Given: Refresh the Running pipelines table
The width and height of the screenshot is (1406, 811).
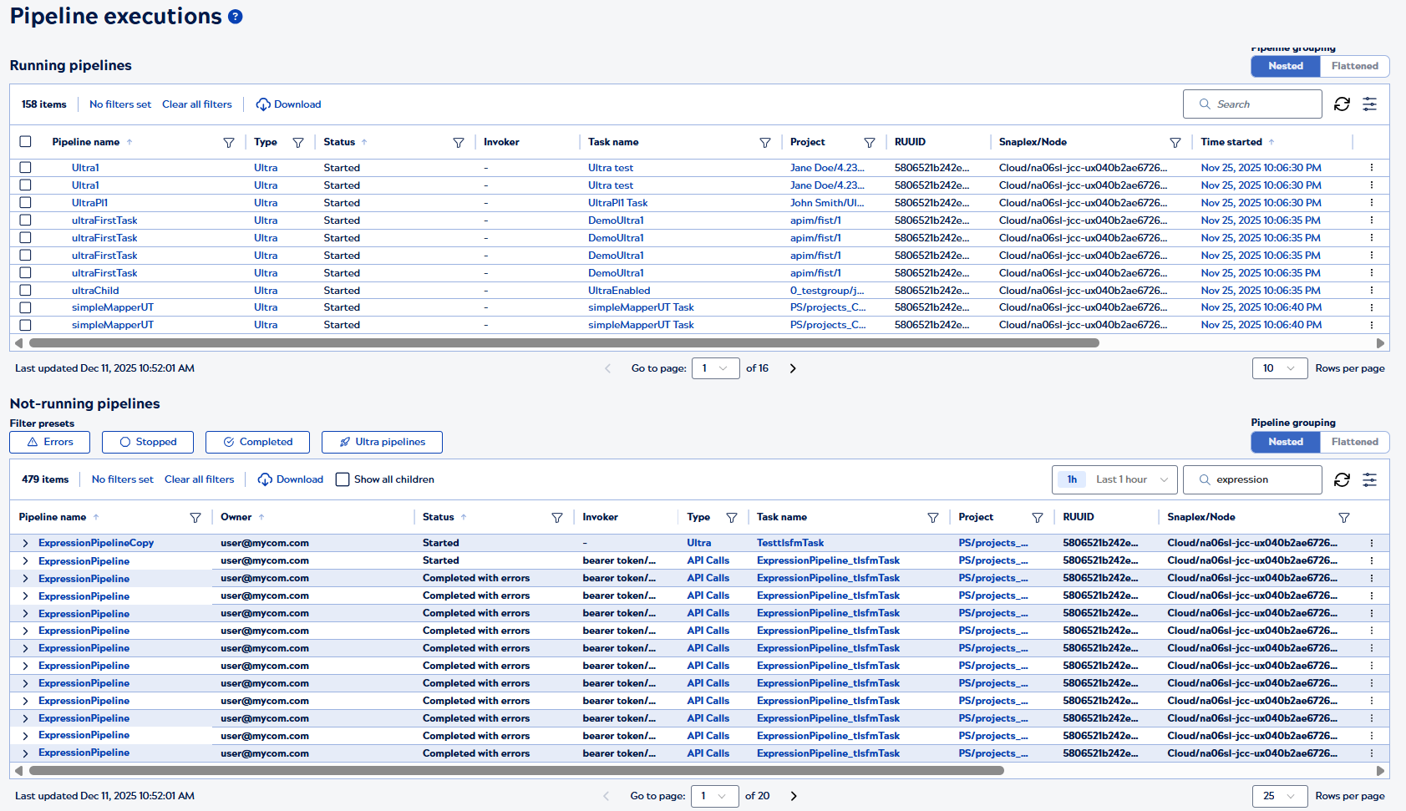Looking at the screenshot, I should [1342, 104].
